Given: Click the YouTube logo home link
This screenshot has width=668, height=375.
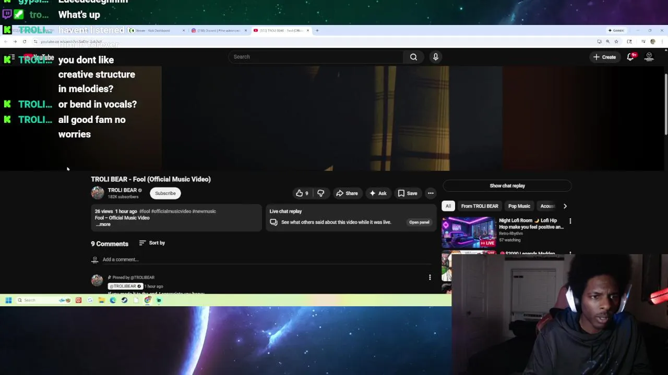Looking at the screenshot, I should 39,57.
